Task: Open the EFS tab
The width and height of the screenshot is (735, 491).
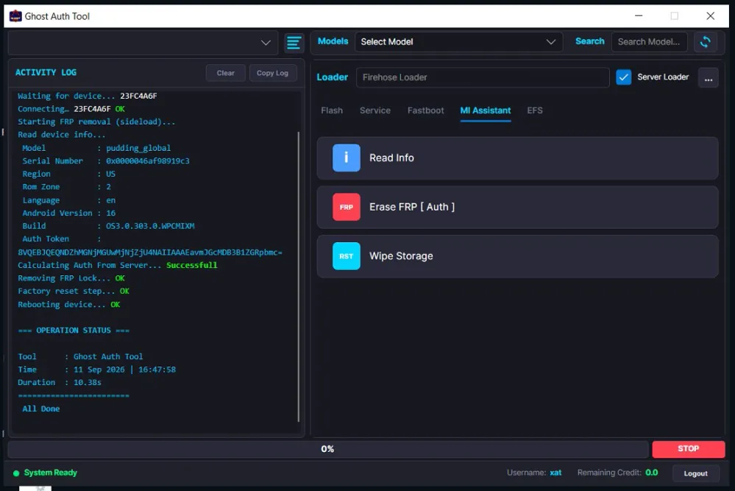Action: coord(535,110)
